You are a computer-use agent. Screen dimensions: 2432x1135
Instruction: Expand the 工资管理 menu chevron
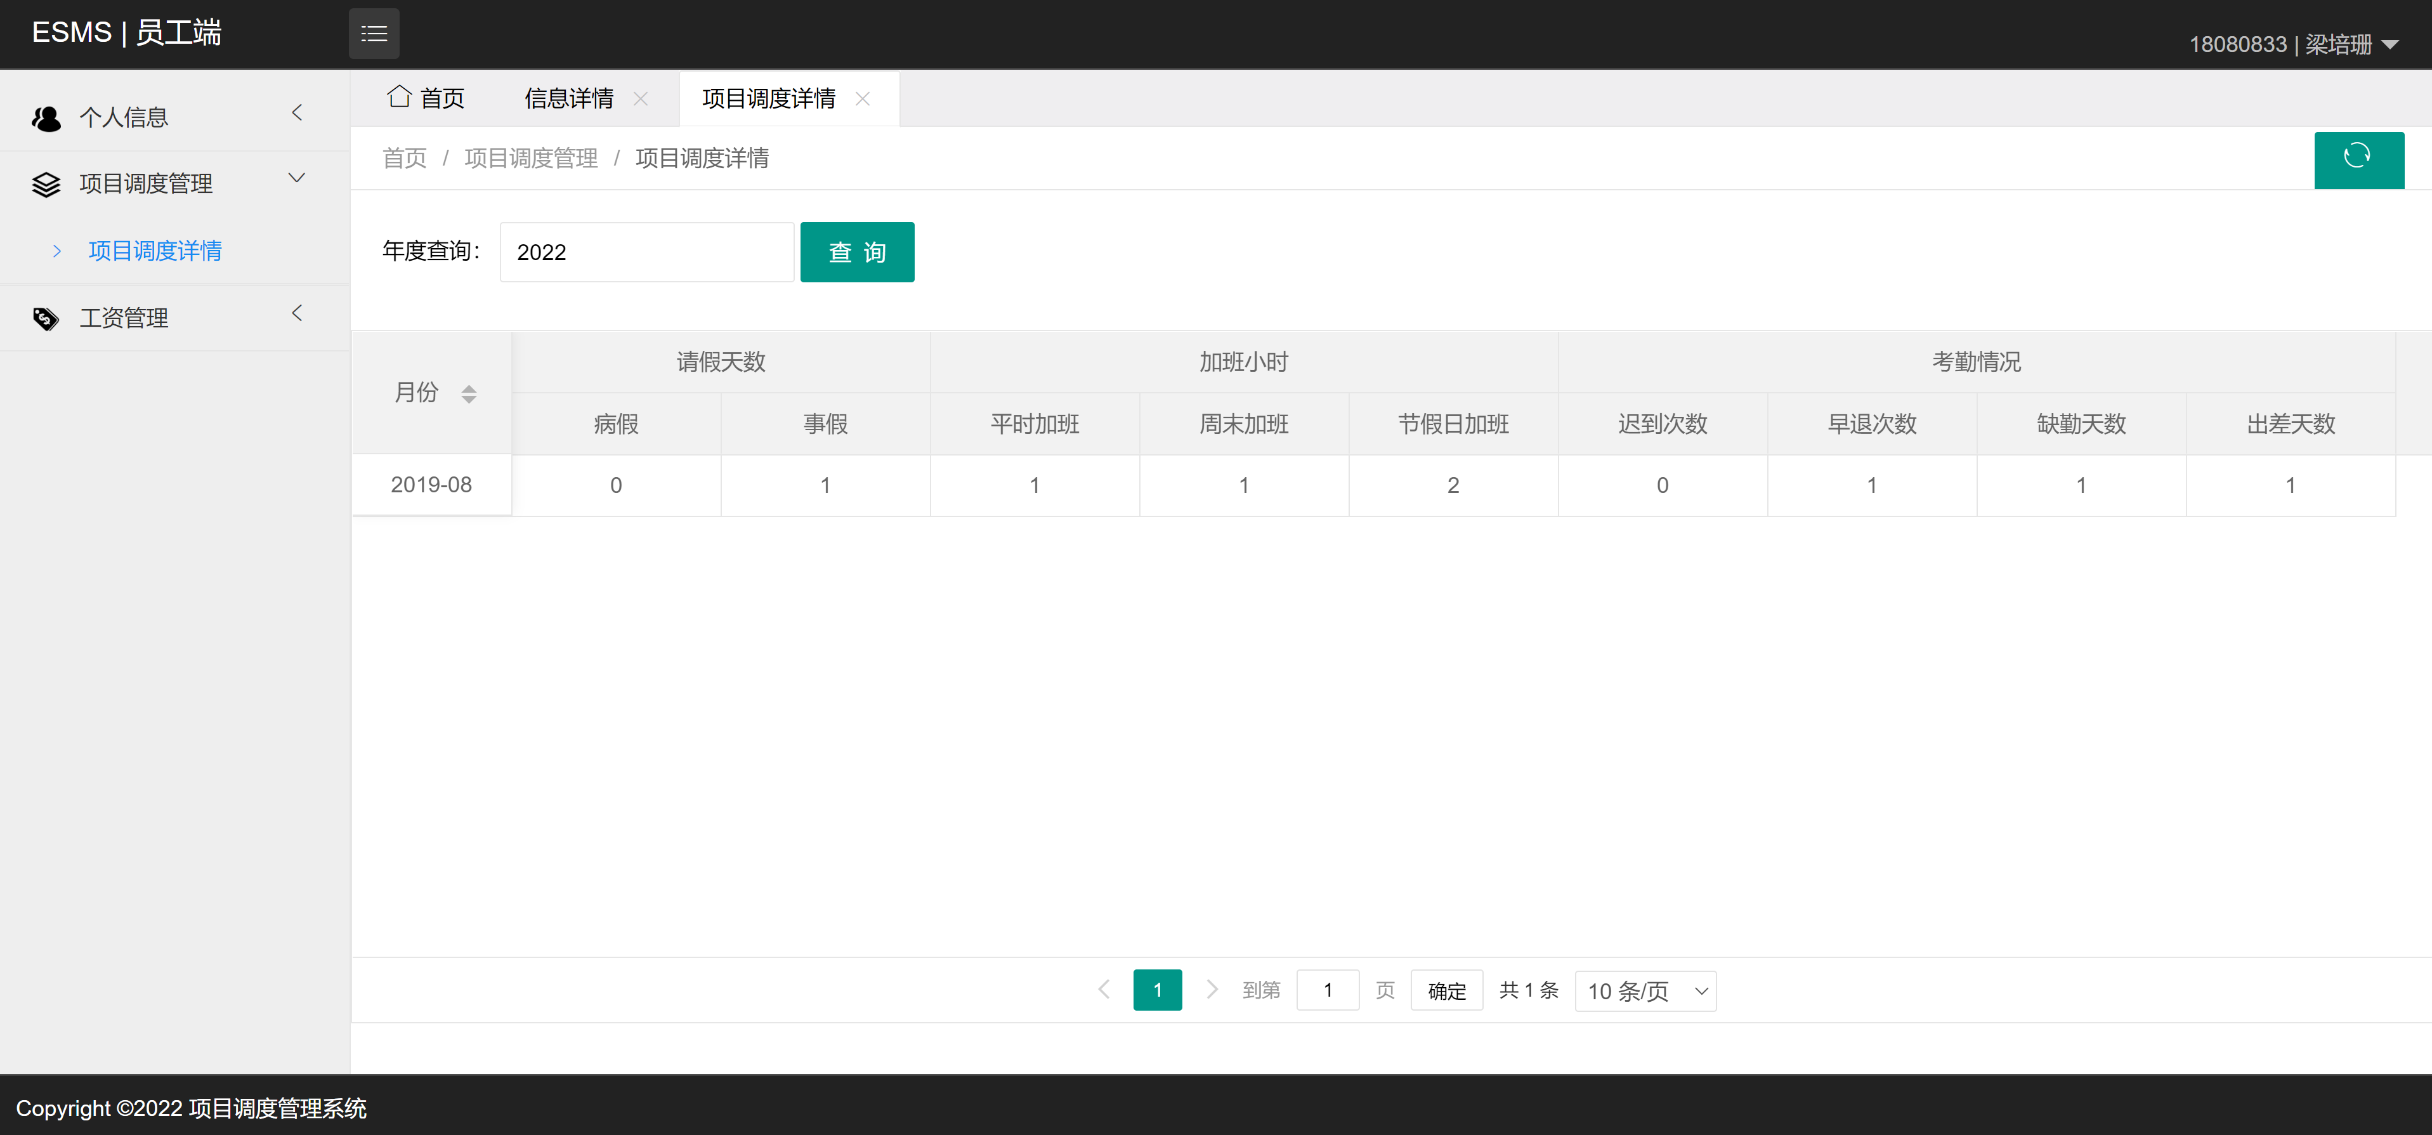297,313
